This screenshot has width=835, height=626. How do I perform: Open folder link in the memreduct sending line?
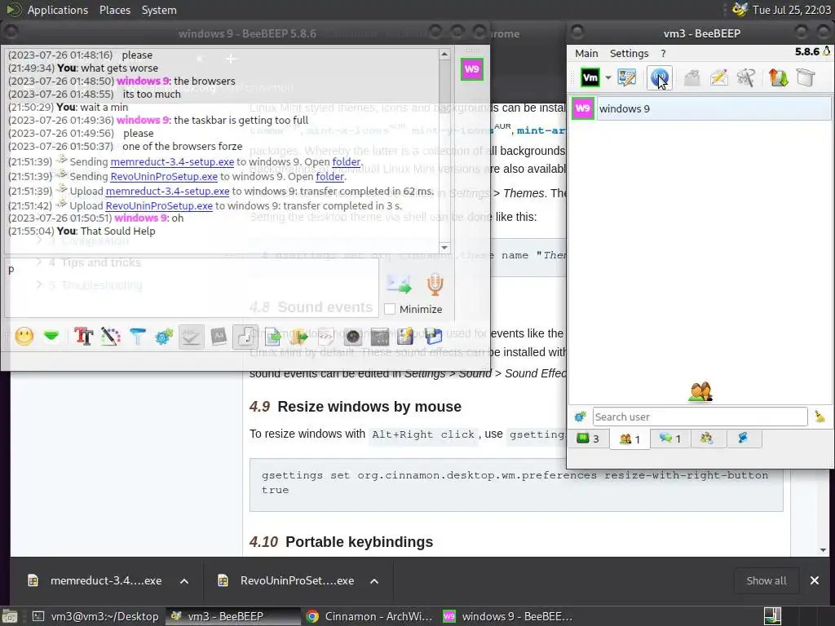pyautogui.click(x=346, y=162)
